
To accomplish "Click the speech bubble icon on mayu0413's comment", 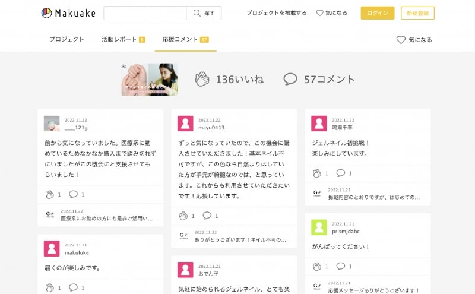I will (207, 216).
